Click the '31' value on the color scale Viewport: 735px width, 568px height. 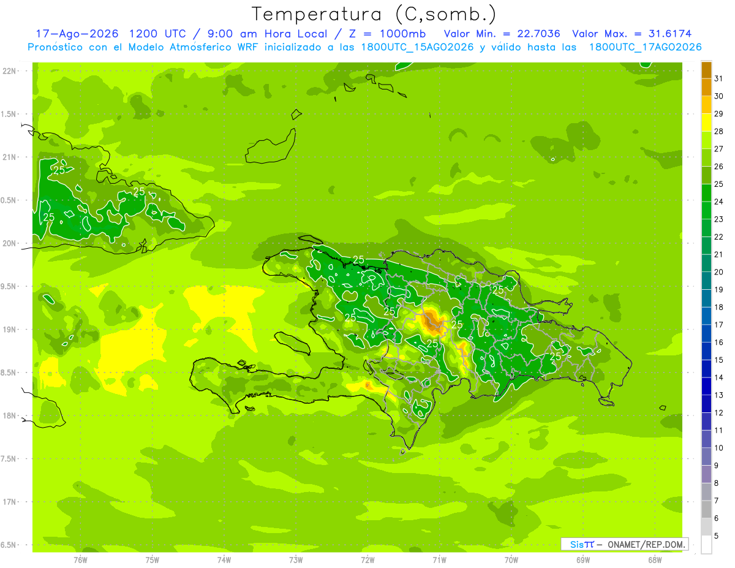[x=718, y=79]
